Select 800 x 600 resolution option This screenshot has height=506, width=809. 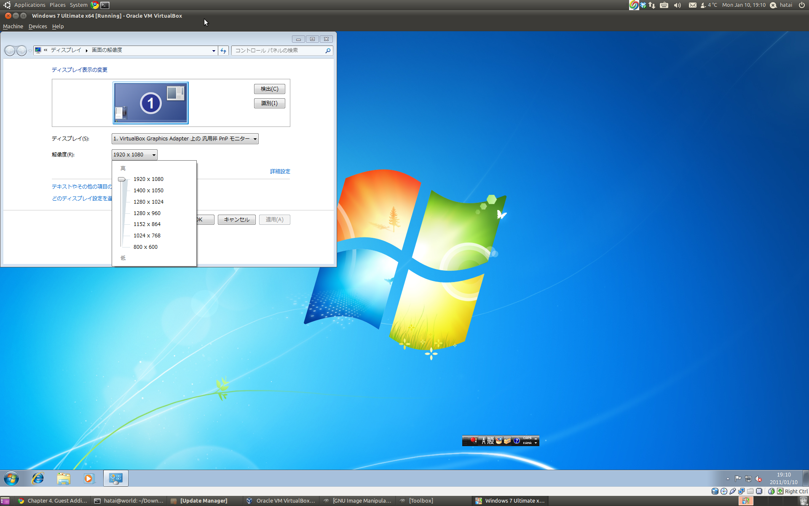[x=145, y=247]
